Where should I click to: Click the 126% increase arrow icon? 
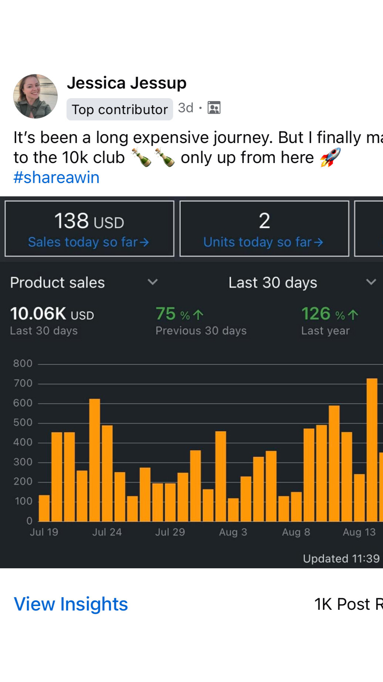point(353,315)
